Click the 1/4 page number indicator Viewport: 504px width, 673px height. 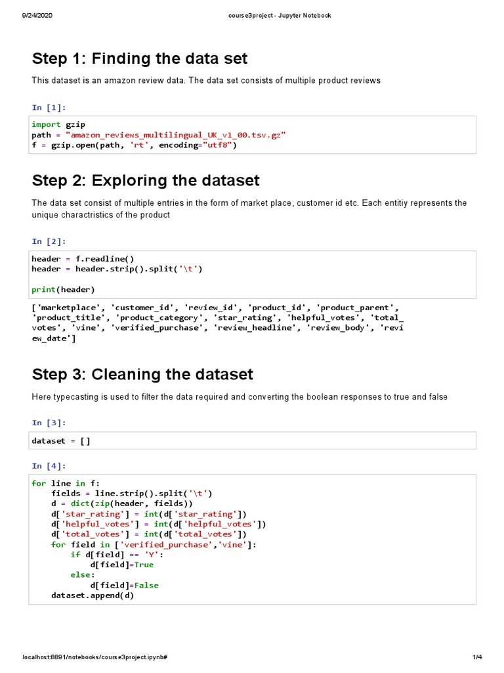tap(477, 658)
